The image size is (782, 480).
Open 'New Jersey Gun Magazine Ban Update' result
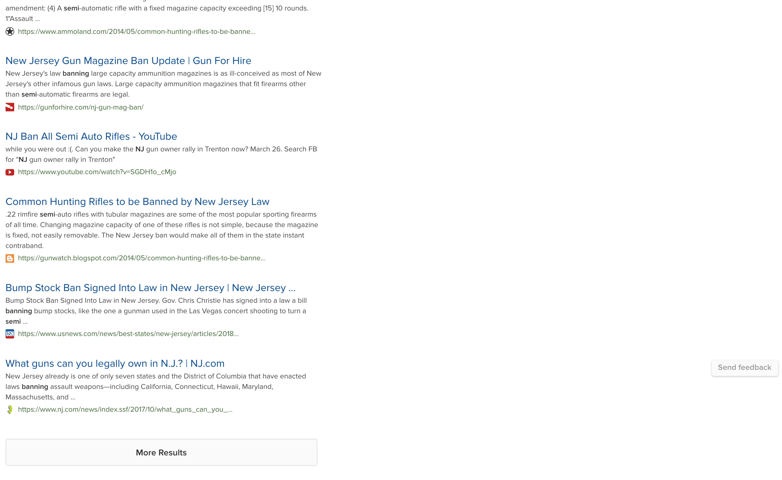[128, 61]
